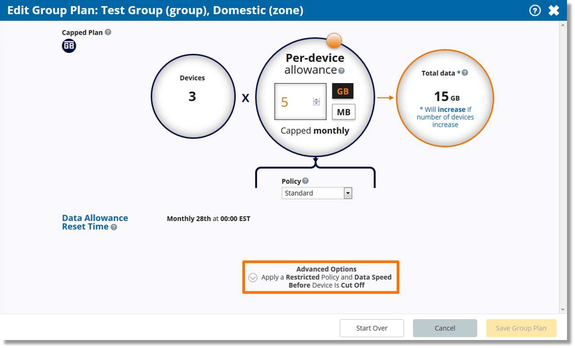The image size is (575, 348).
Task: Click help icon beside Data Allowance Reset Time
Action: 114,227
